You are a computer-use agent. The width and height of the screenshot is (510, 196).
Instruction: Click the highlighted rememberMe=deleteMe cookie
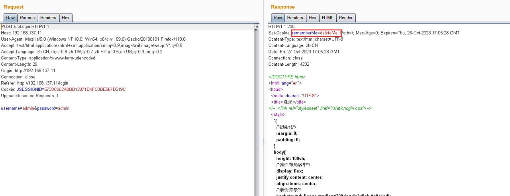pos(316,33)
